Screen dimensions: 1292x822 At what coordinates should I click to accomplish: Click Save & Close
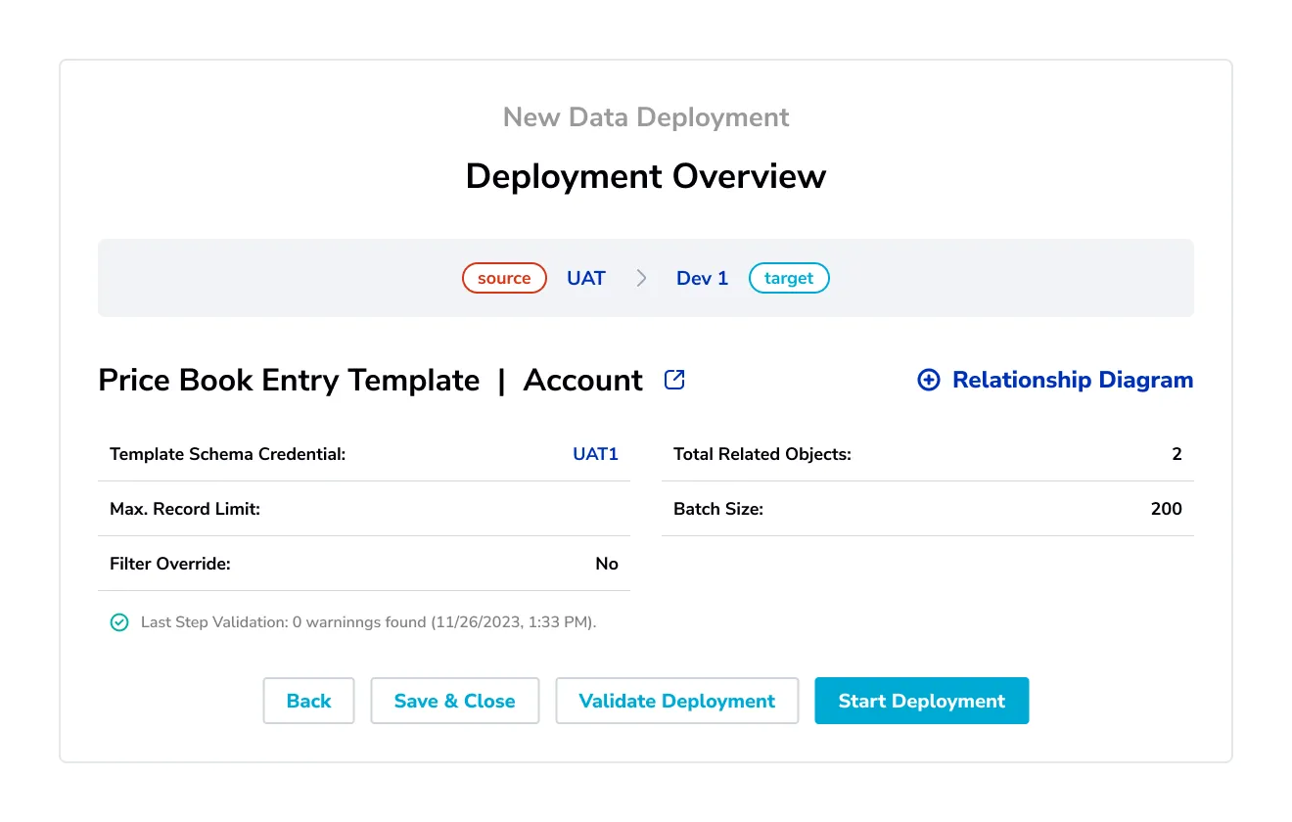point(454,701)
